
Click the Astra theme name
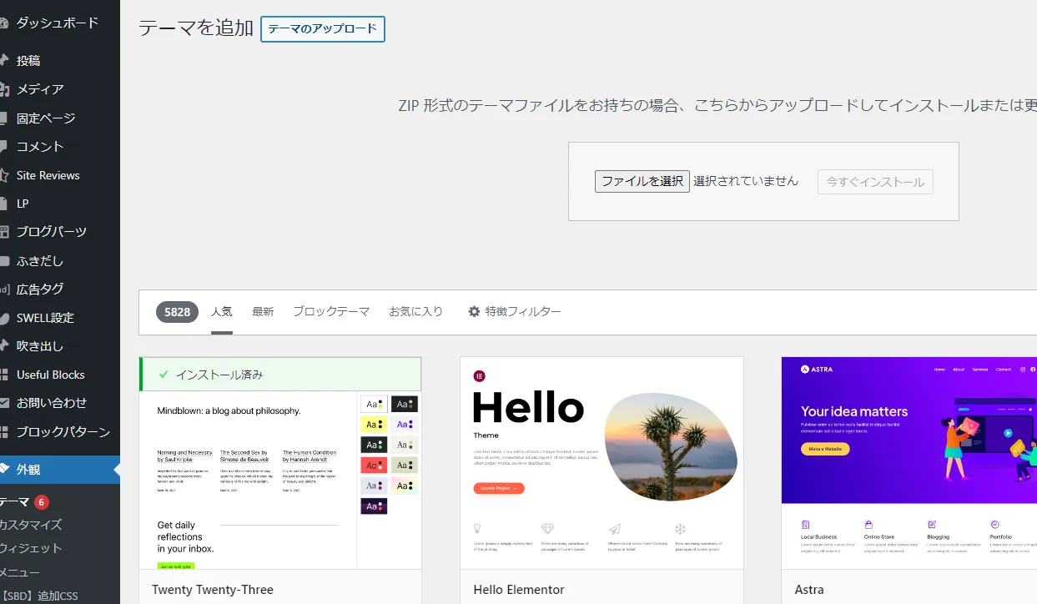[x=809, y=590]
